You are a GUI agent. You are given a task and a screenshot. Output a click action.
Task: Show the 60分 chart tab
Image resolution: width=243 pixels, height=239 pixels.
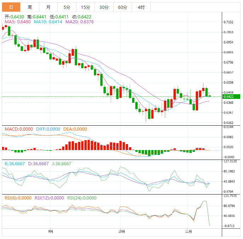pyautogui.click(x=122, y=7)
